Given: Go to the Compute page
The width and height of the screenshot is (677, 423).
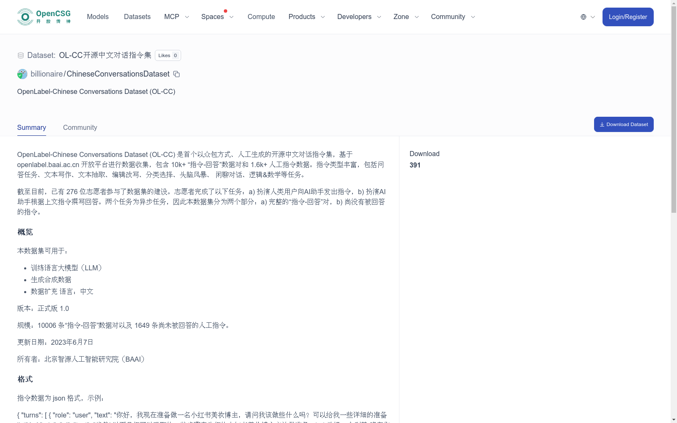Looking at the screenshot, I should 261,17.
